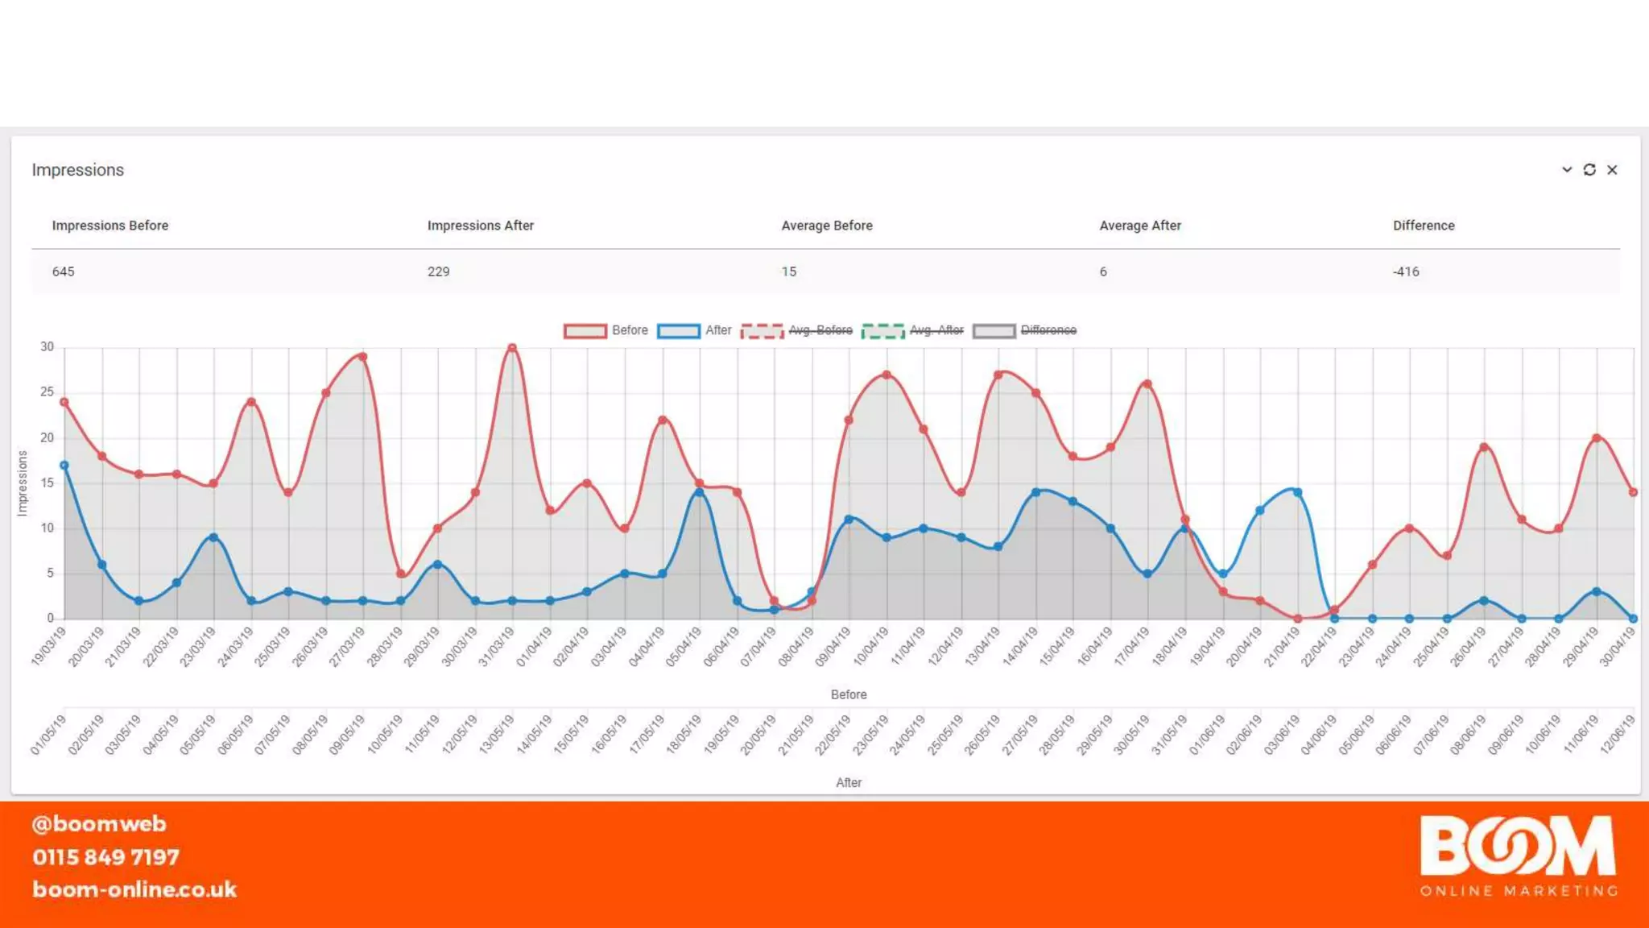Toggle the Before legend series
Screen dimensions: 1649x928
pyautogui.click(x=629, y=330)
